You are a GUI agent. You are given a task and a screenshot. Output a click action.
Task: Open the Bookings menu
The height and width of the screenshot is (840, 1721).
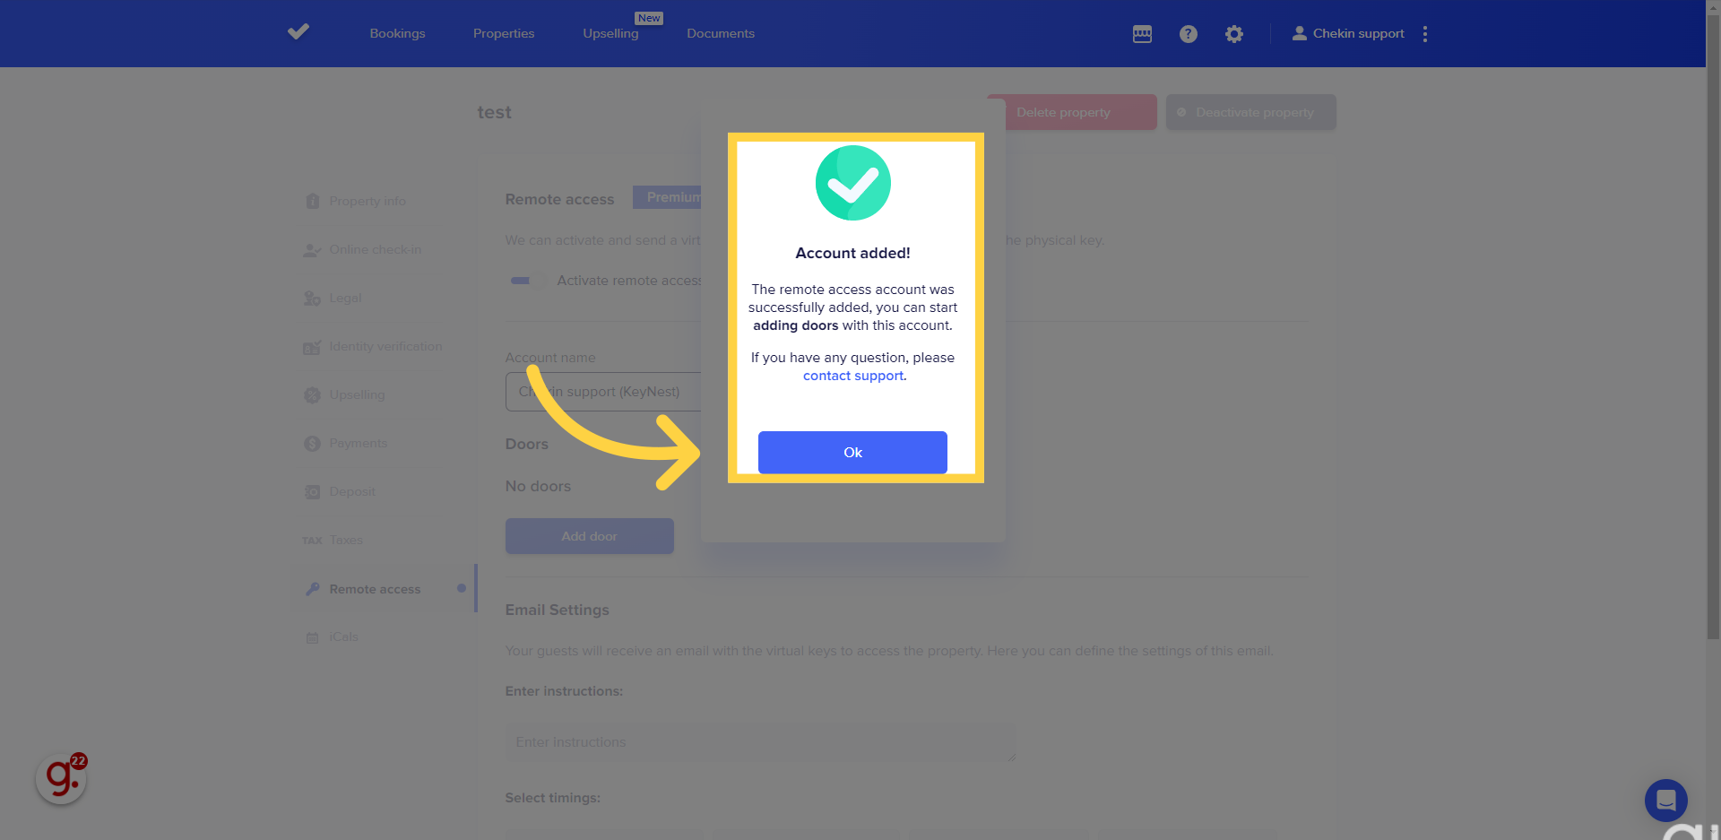coord(397,34)
